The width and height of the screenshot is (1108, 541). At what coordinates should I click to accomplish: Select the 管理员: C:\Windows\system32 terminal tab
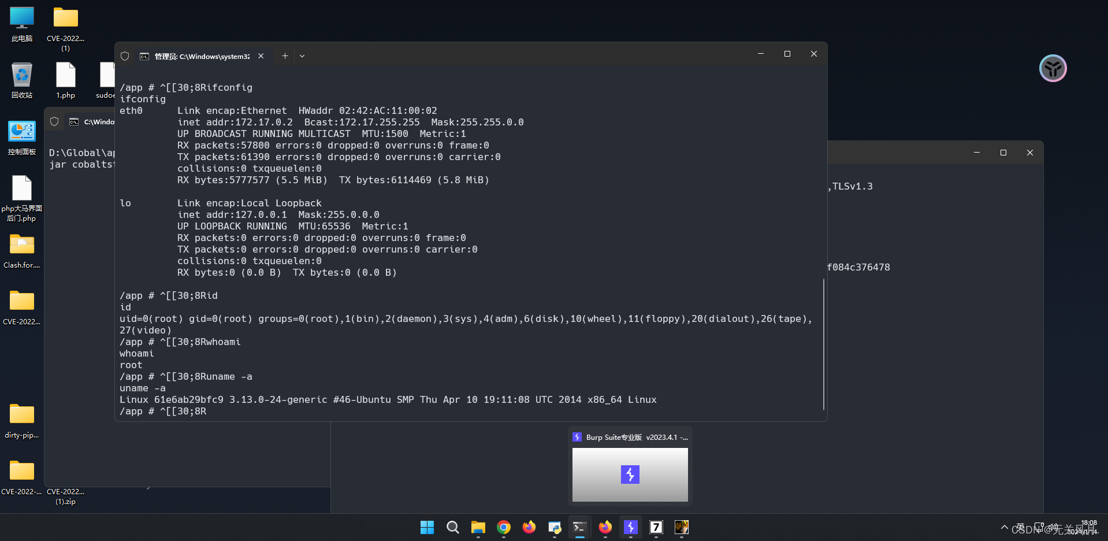tap(202, 56)
